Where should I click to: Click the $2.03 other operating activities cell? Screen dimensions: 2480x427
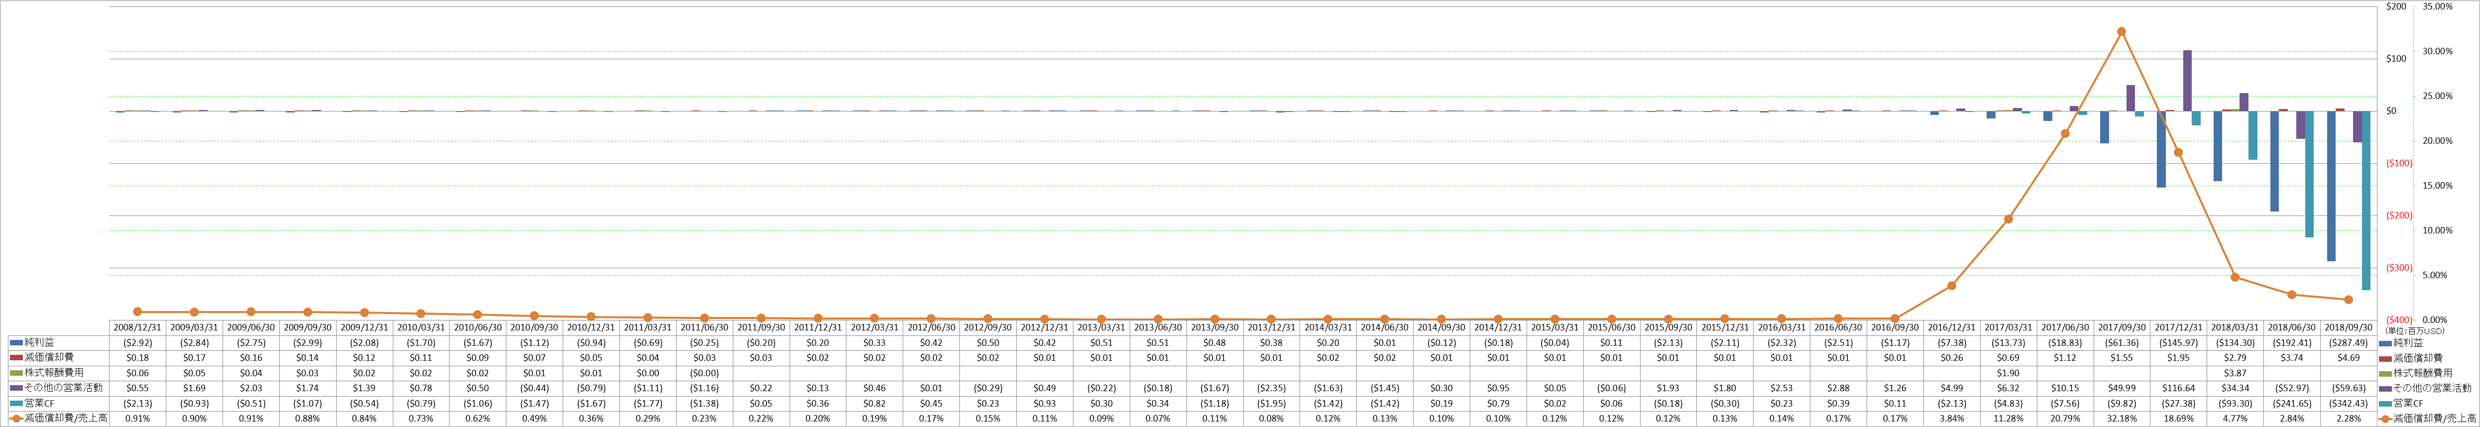coord(251,389)
